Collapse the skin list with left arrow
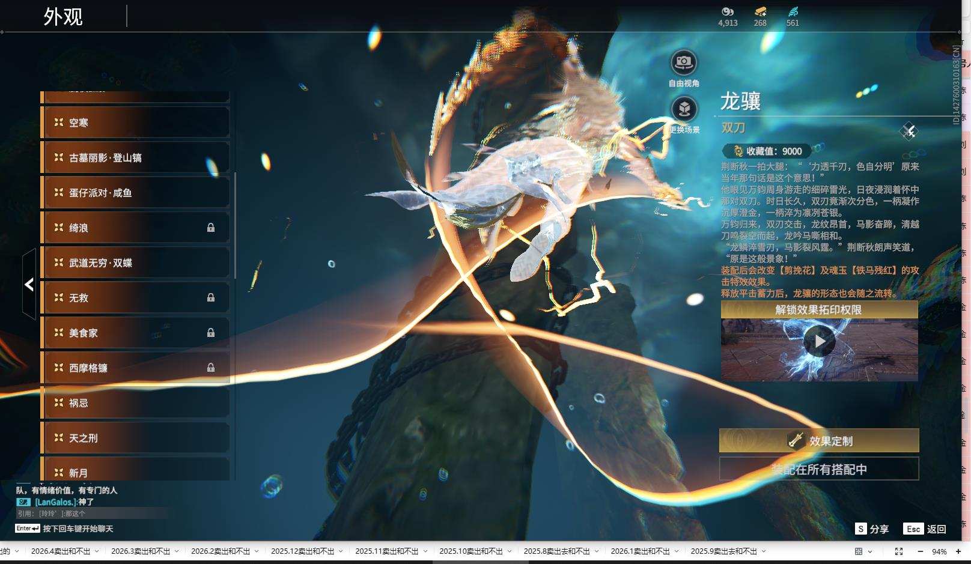 [x=29, y=284]
